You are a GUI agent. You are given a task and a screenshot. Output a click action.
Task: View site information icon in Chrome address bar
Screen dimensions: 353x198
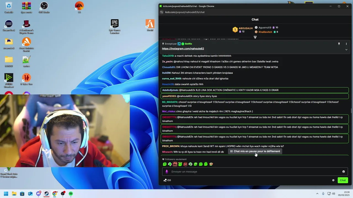pos(162,12)
